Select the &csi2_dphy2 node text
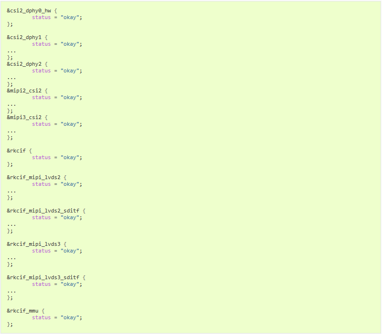The height and width of the screenshot is (334, 382). click(x=24, y=64)
